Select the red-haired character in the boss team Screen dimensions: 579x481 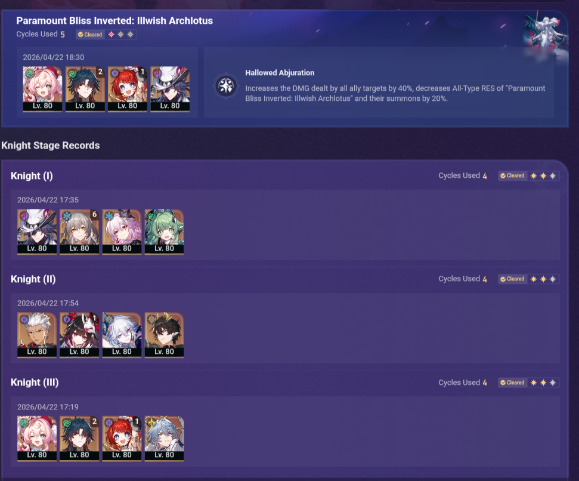[x=128, y=89]
